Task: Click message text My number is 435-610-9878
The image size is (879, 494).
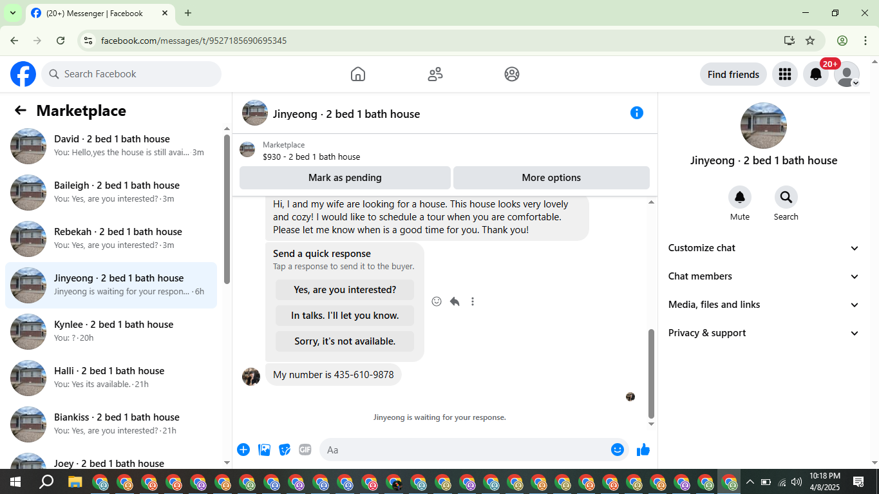Action: (334, 375)
